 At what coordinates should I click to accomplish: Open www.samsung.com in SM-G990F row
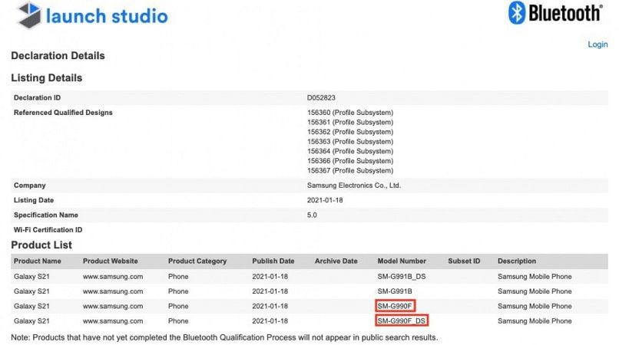[113, 306]
